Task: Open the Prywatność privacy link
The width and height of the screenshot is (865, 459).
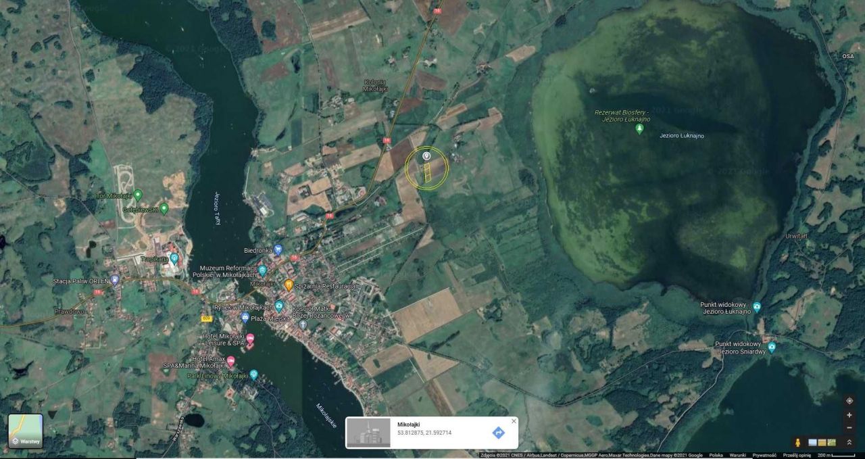Action: 764,456
